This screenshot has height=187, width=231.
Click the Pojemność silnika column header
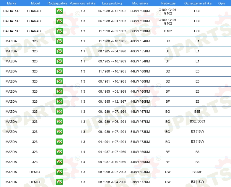click(82, 3)
